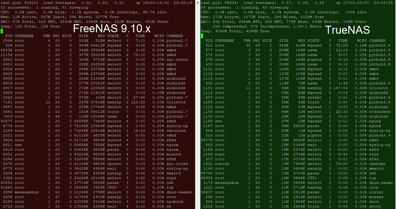Select the 'rpc.lockd' command name

(x=177, y=164)
